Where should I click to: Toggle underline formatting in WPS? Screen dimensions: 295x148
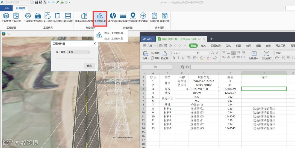183,58
